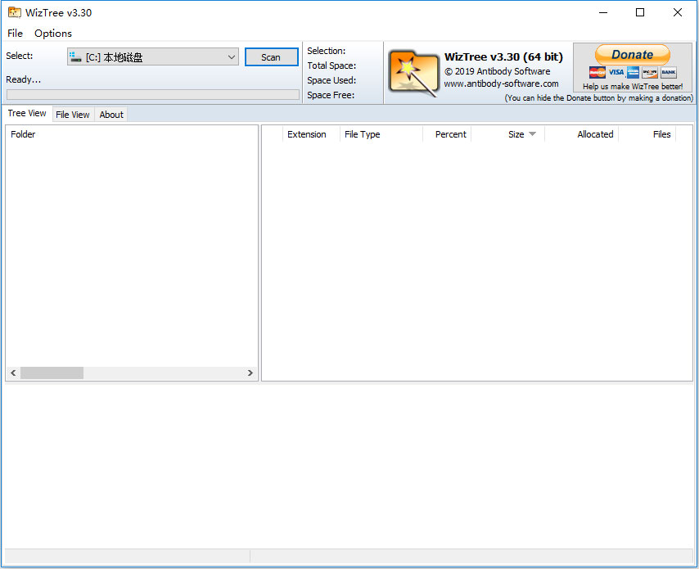Click the 'Space Free:' label
The height and width of the screenshot is (569, 699).
pos(331,95)
